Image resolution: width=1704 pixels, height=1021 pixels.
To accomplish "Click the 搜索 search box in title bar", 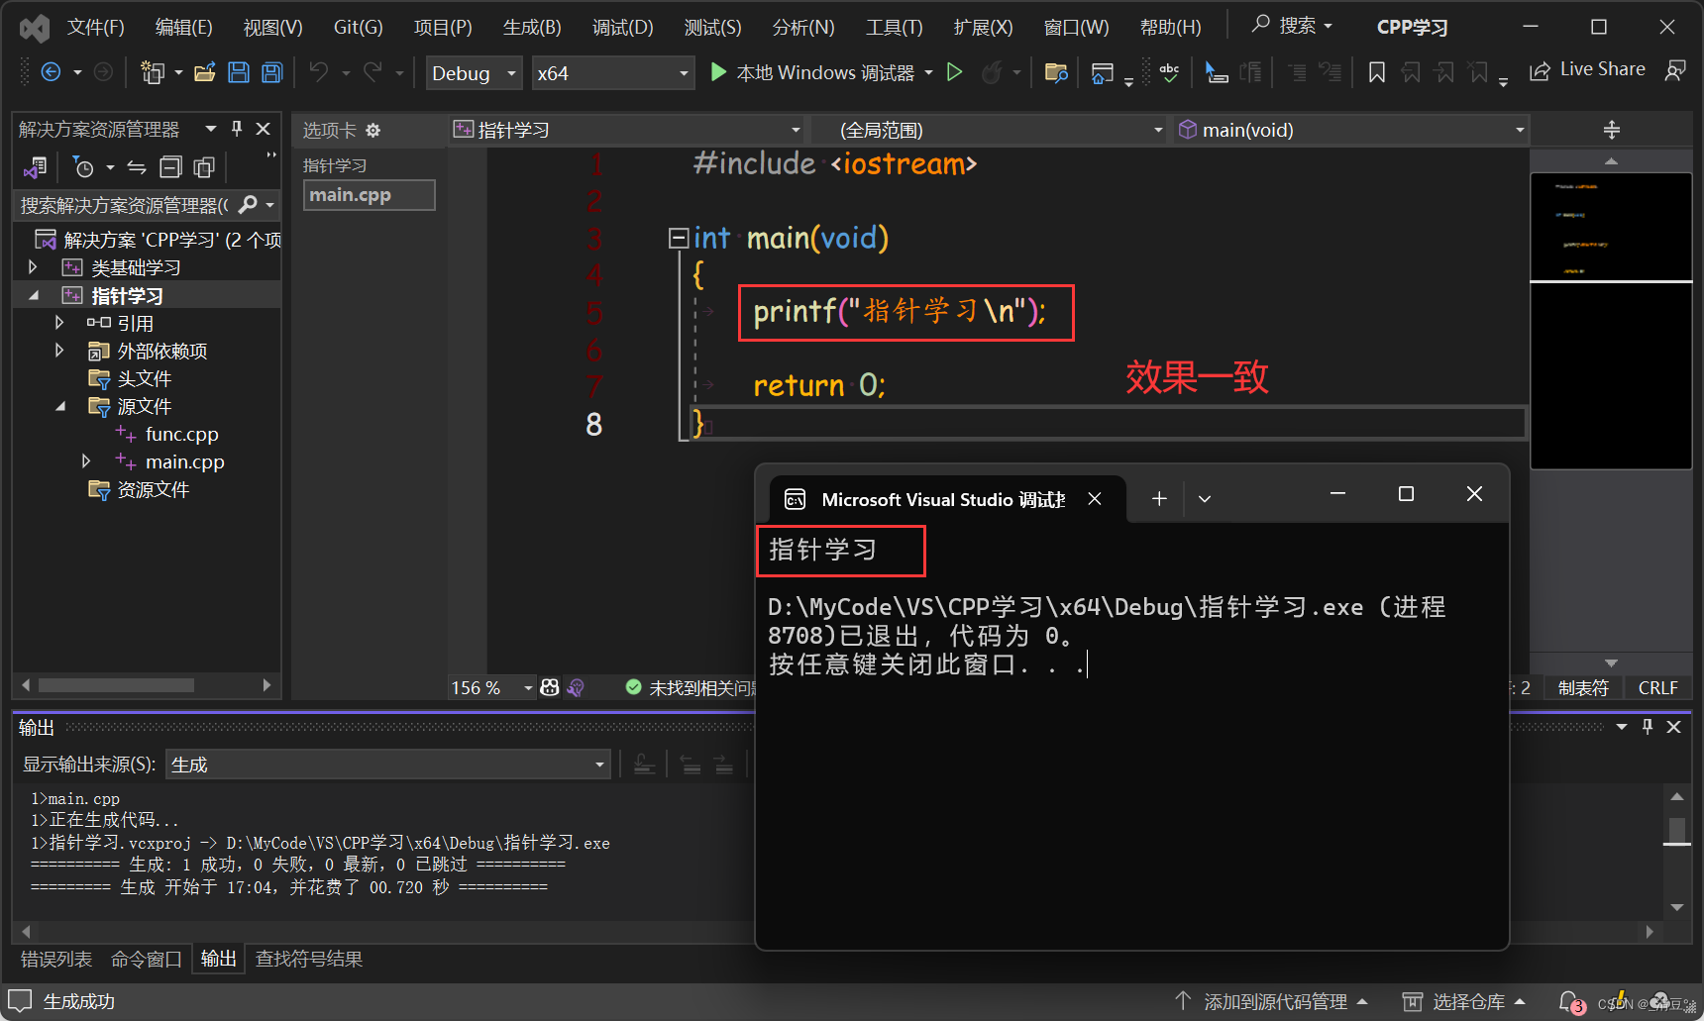I will point(1293,26).
